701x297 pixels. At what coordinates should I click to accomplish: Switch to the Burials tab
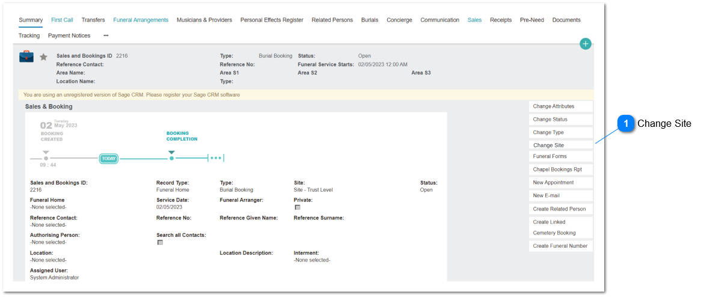point(370,20)
